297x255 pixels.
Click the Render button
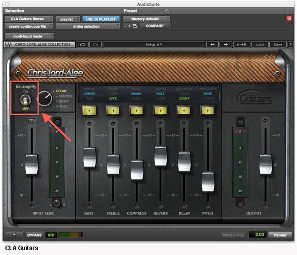(280, 235)
